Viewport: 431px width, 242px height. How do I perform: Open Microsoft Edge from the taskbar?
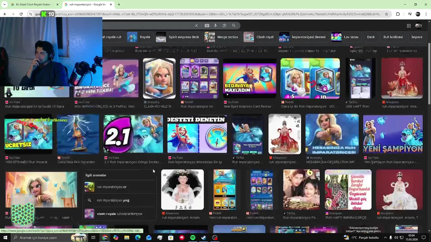(138, 238)
